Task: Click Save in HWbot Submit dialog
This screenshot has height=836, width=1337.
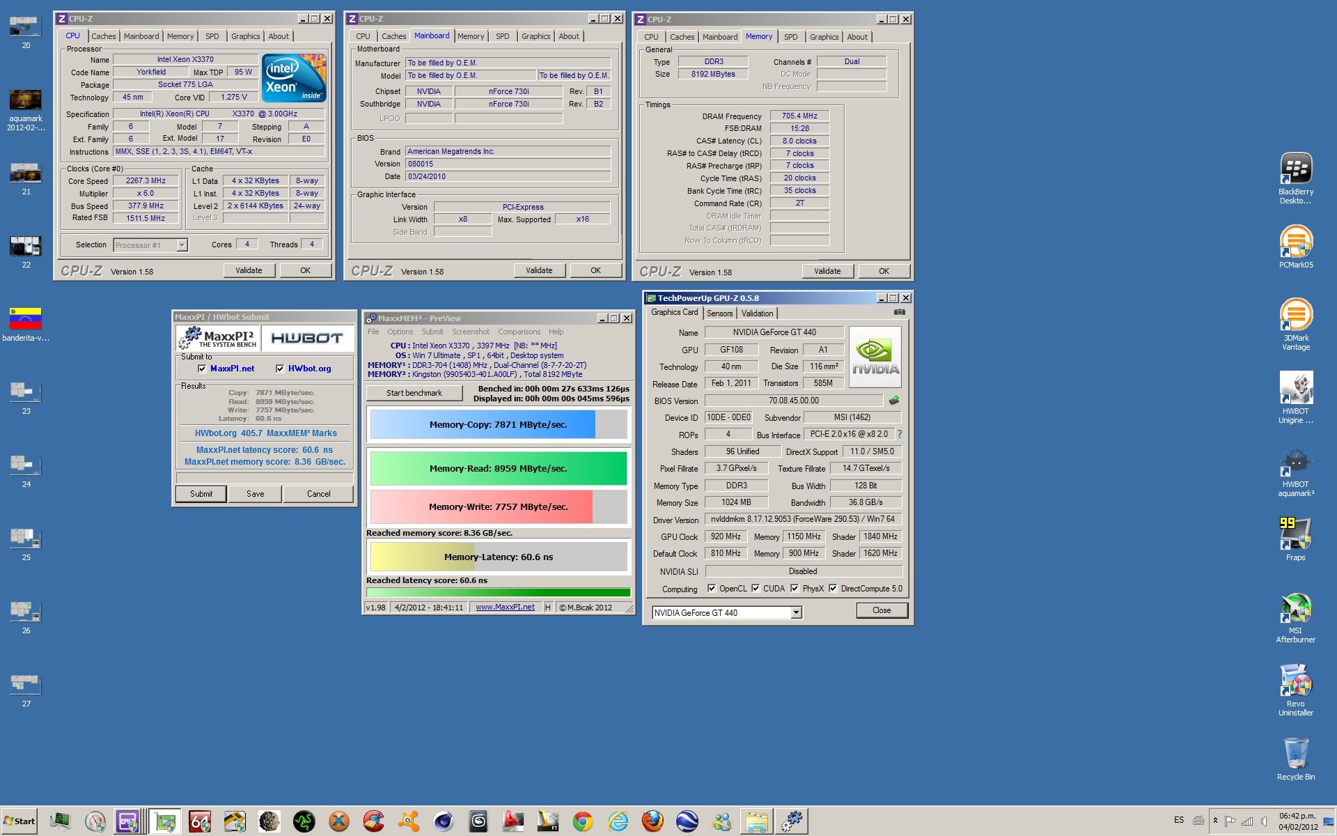Action: click(256, 494)
